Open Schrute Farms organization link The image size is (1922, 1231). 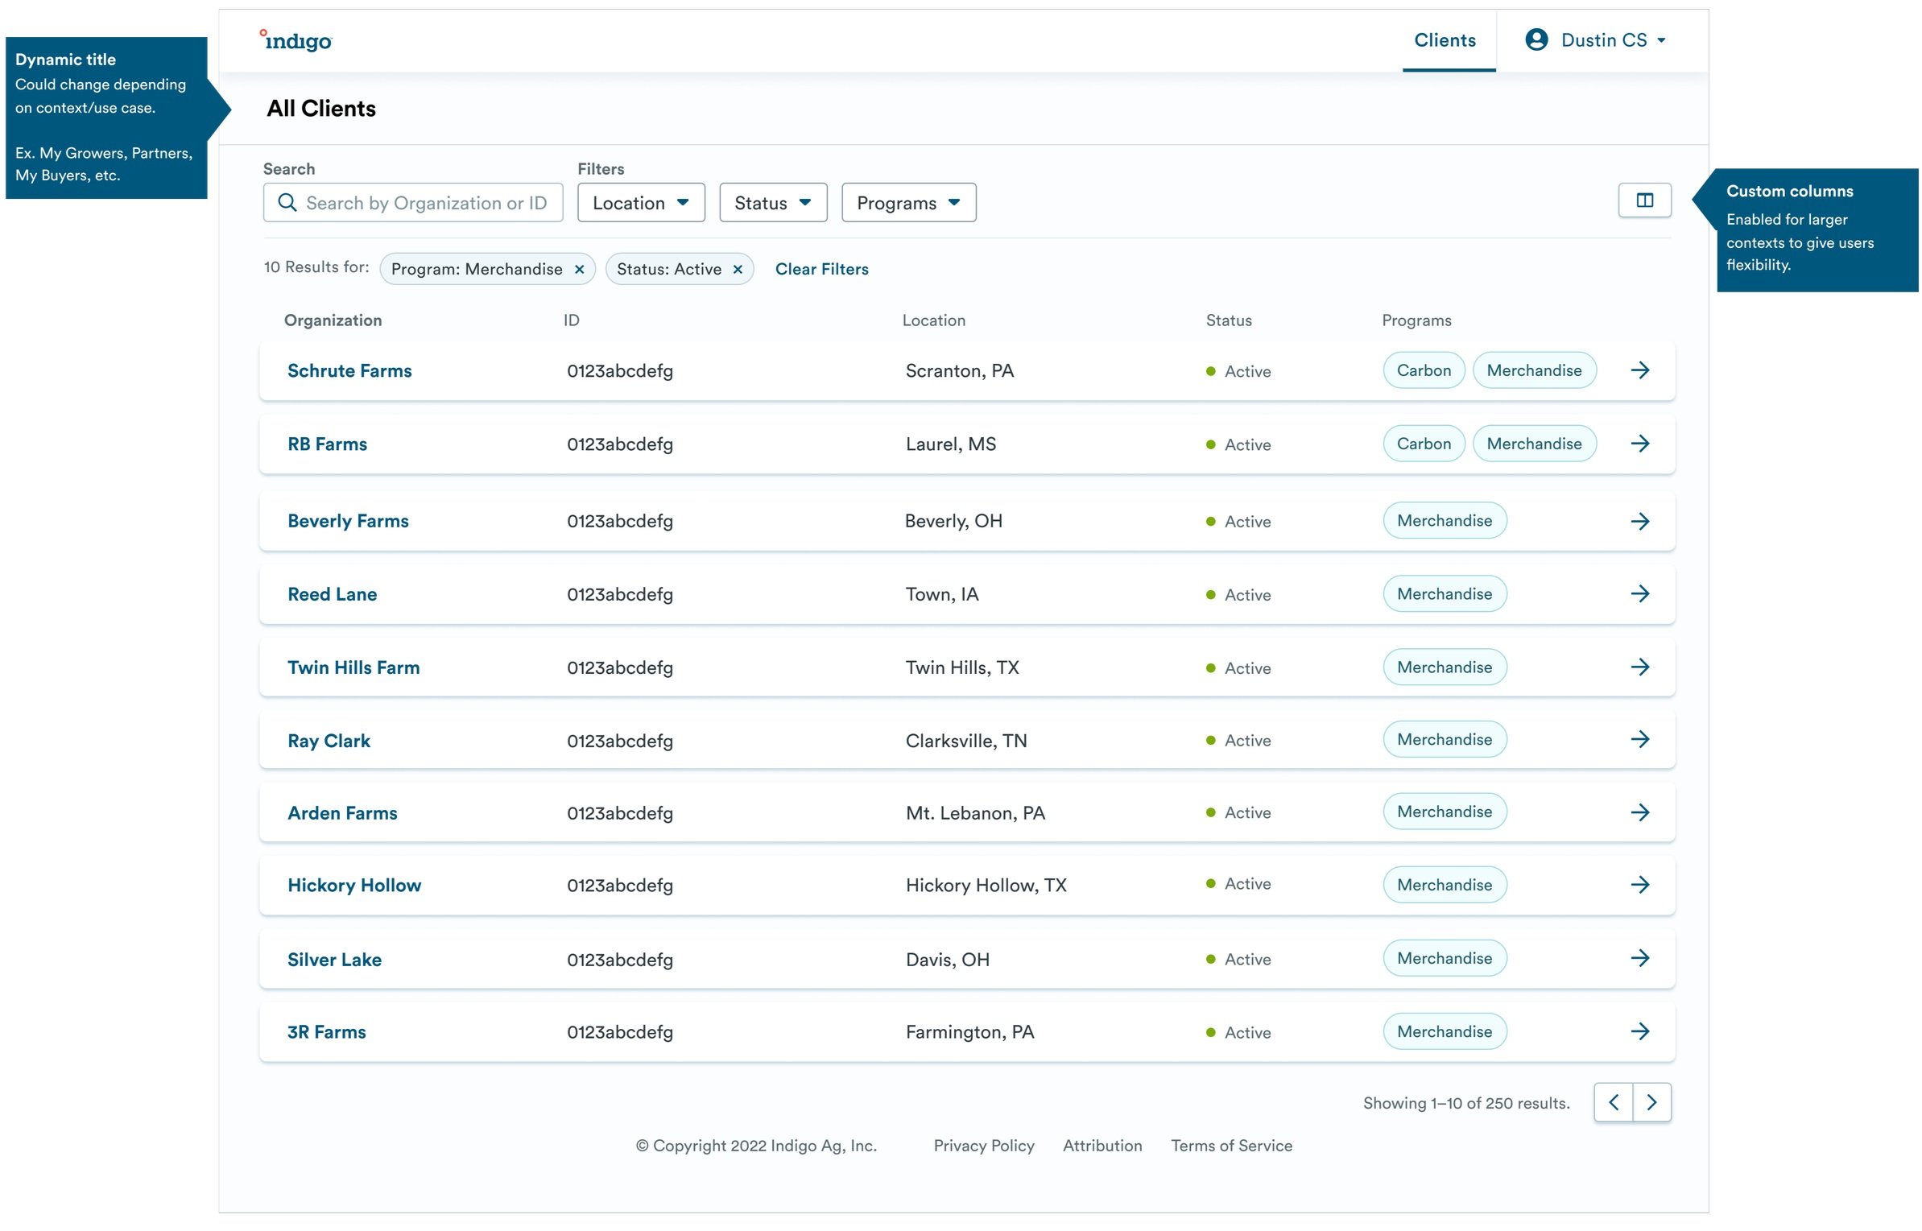[349, 371]
